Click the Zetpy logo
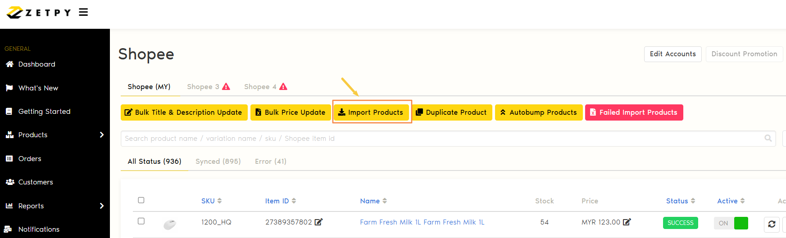The width and height of the screenshot is (786, 238). pos(39,12)
